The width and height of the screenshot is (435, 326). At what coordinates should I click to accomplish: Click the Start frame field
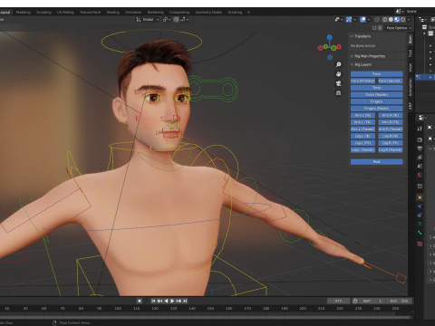click(372, 301)
